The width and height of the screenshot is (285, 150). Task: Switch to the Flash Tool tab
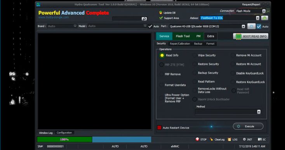point(182,36)
